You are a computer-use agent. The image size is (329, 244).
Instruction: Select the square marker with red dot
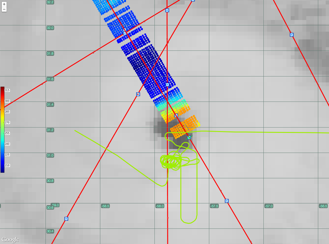click(138, 94)
